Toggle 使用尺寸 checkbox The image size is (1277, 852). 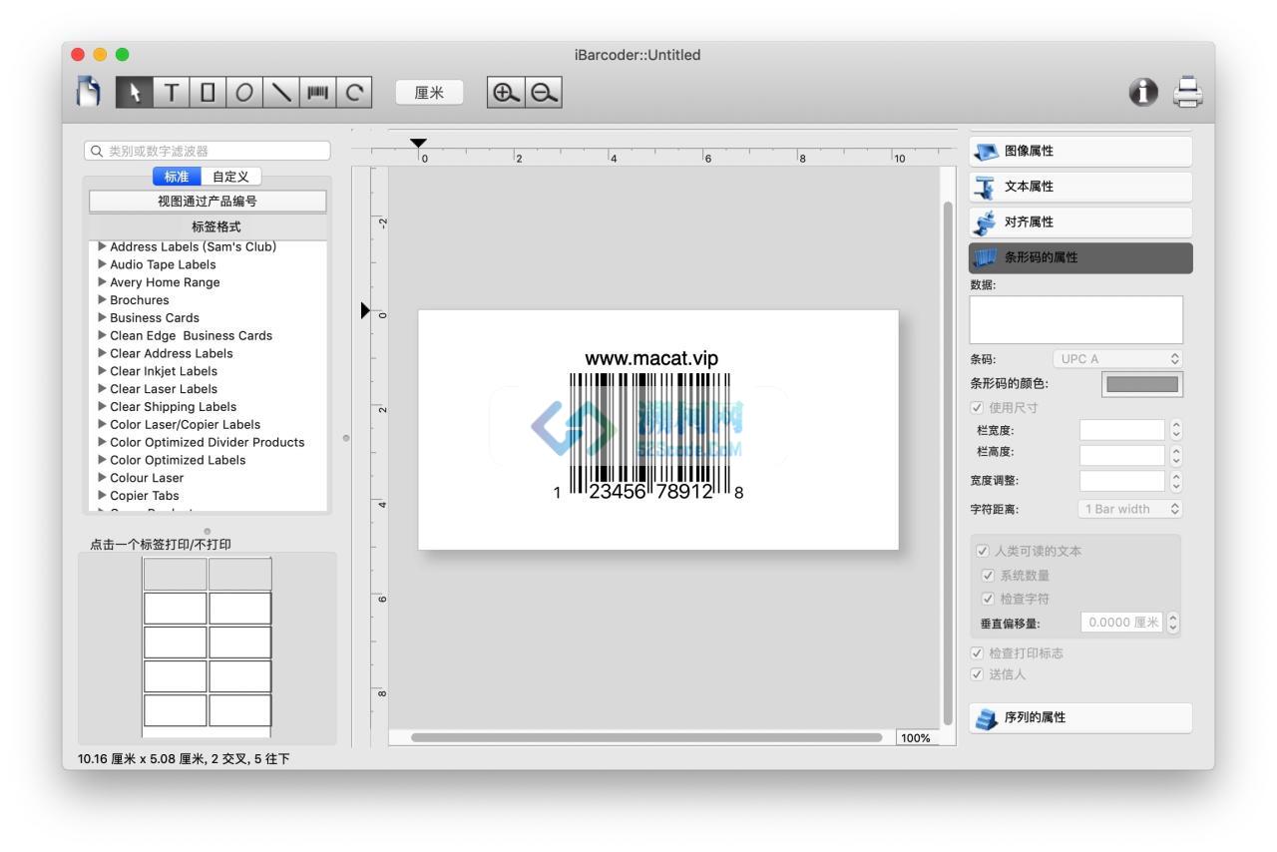(977, 408)
